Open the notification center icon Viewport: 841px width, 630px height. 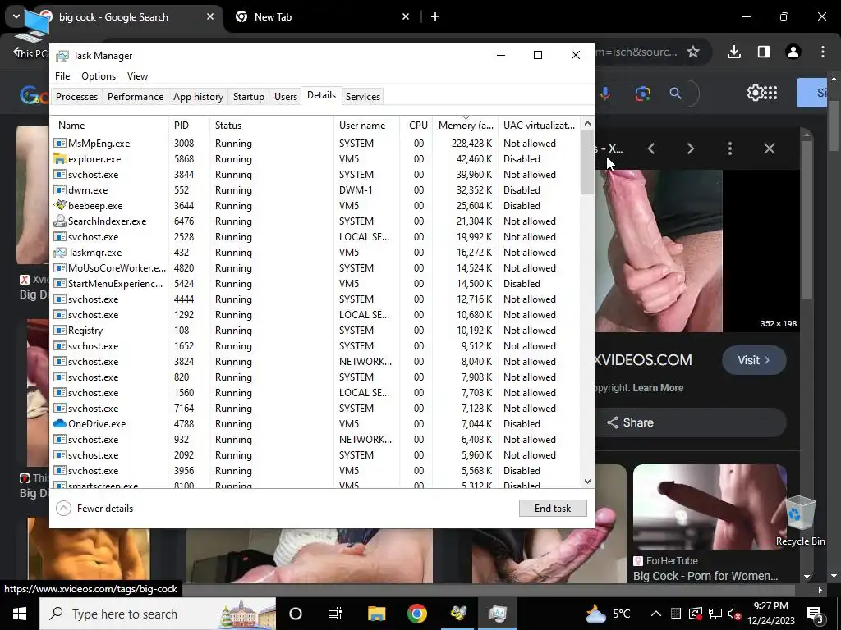816,614
